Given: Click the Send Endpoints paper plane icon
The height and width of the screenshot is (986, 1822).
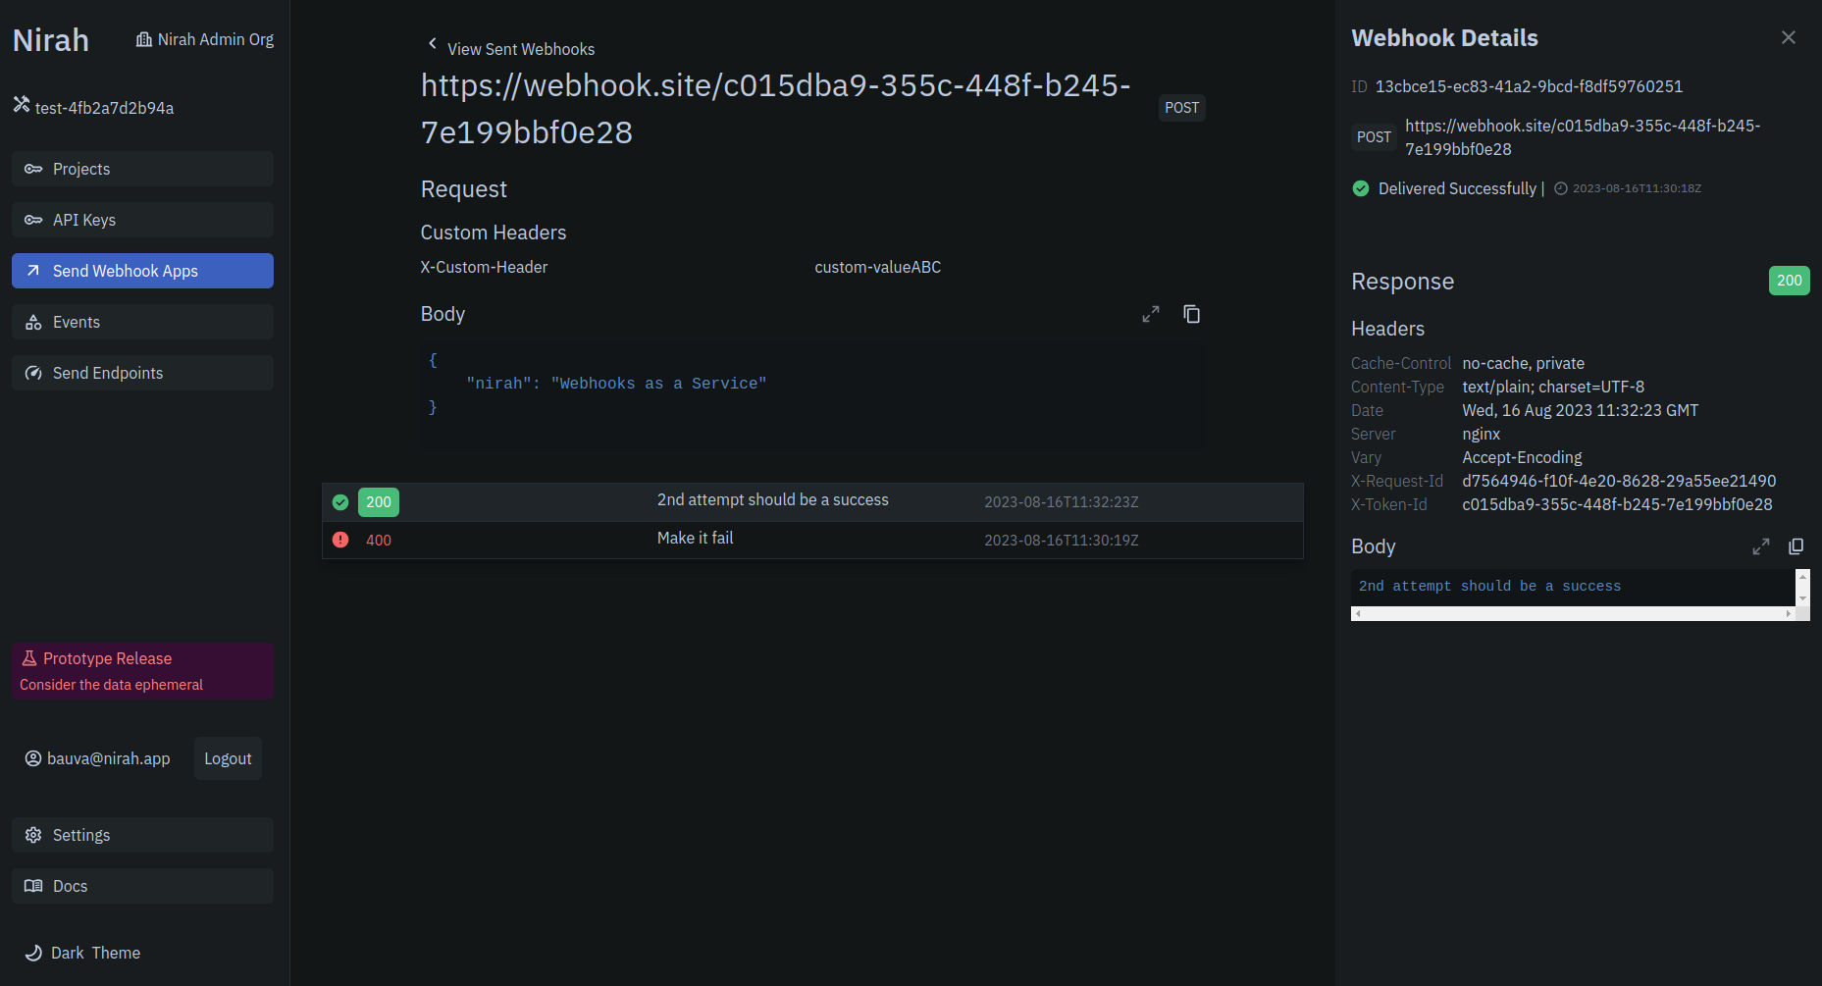Looking at the screenshot, I should (x=32, y=372).
